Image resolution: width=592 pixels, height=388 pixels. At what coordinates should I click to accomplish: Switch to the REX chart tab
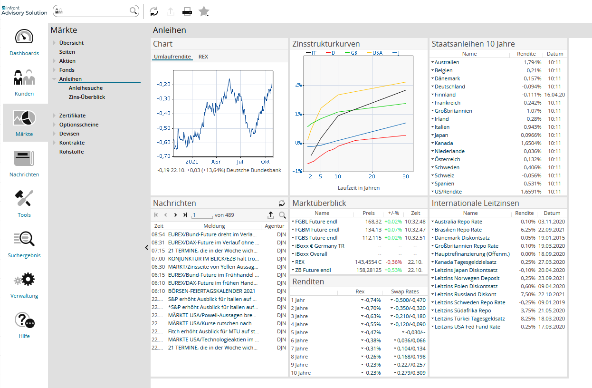(x=203, y=57)
